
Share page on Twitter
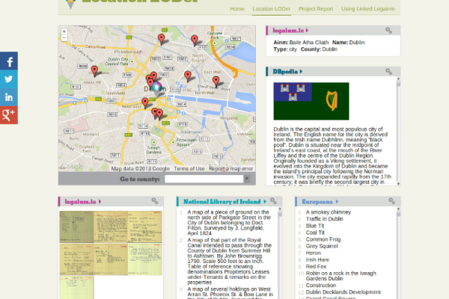tap(9, 79)
